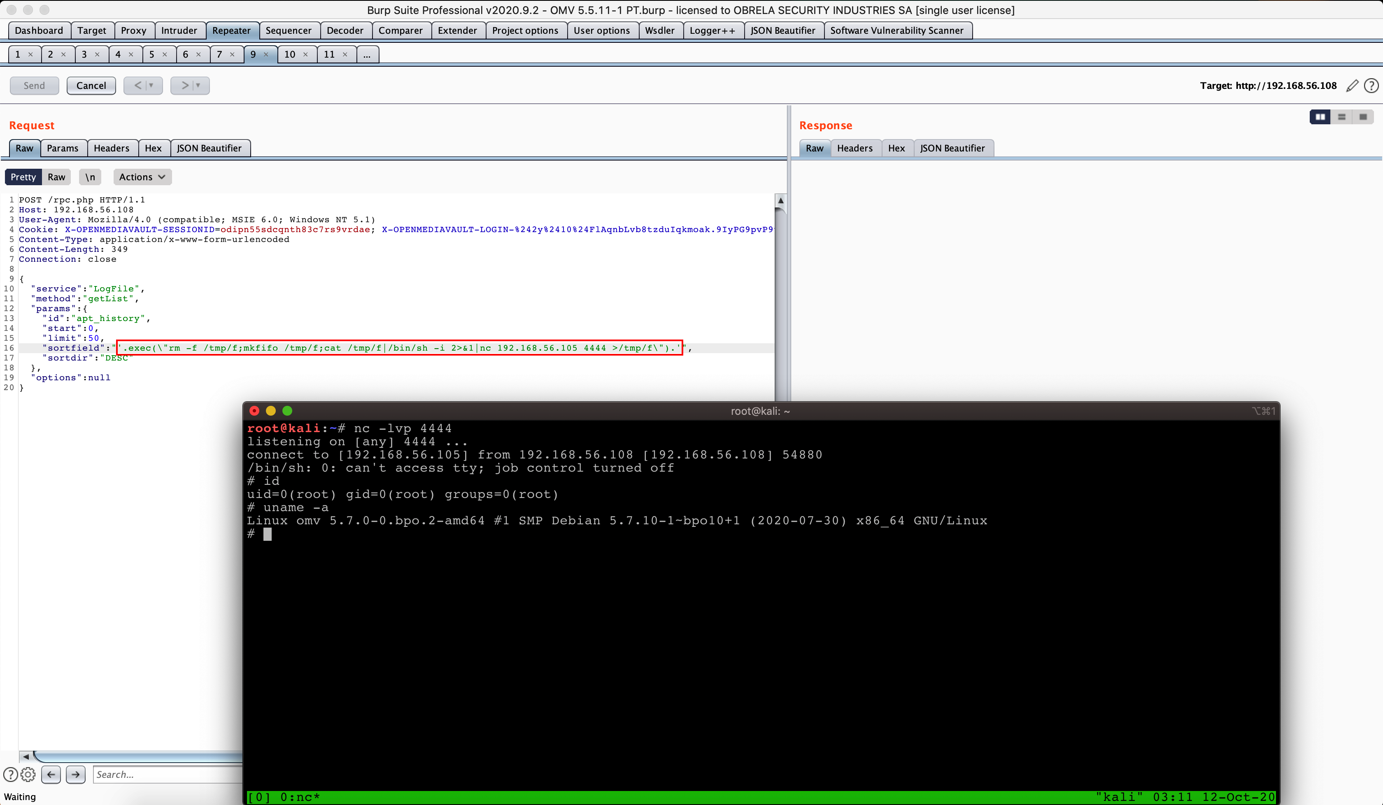Switch to the Dashboard tab
This screenshot has height=805, width=1383.
(x=39, y=31)
